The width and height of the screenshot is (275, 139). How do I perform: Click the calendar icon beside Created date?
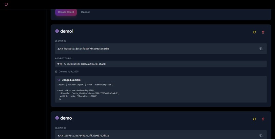56,72
